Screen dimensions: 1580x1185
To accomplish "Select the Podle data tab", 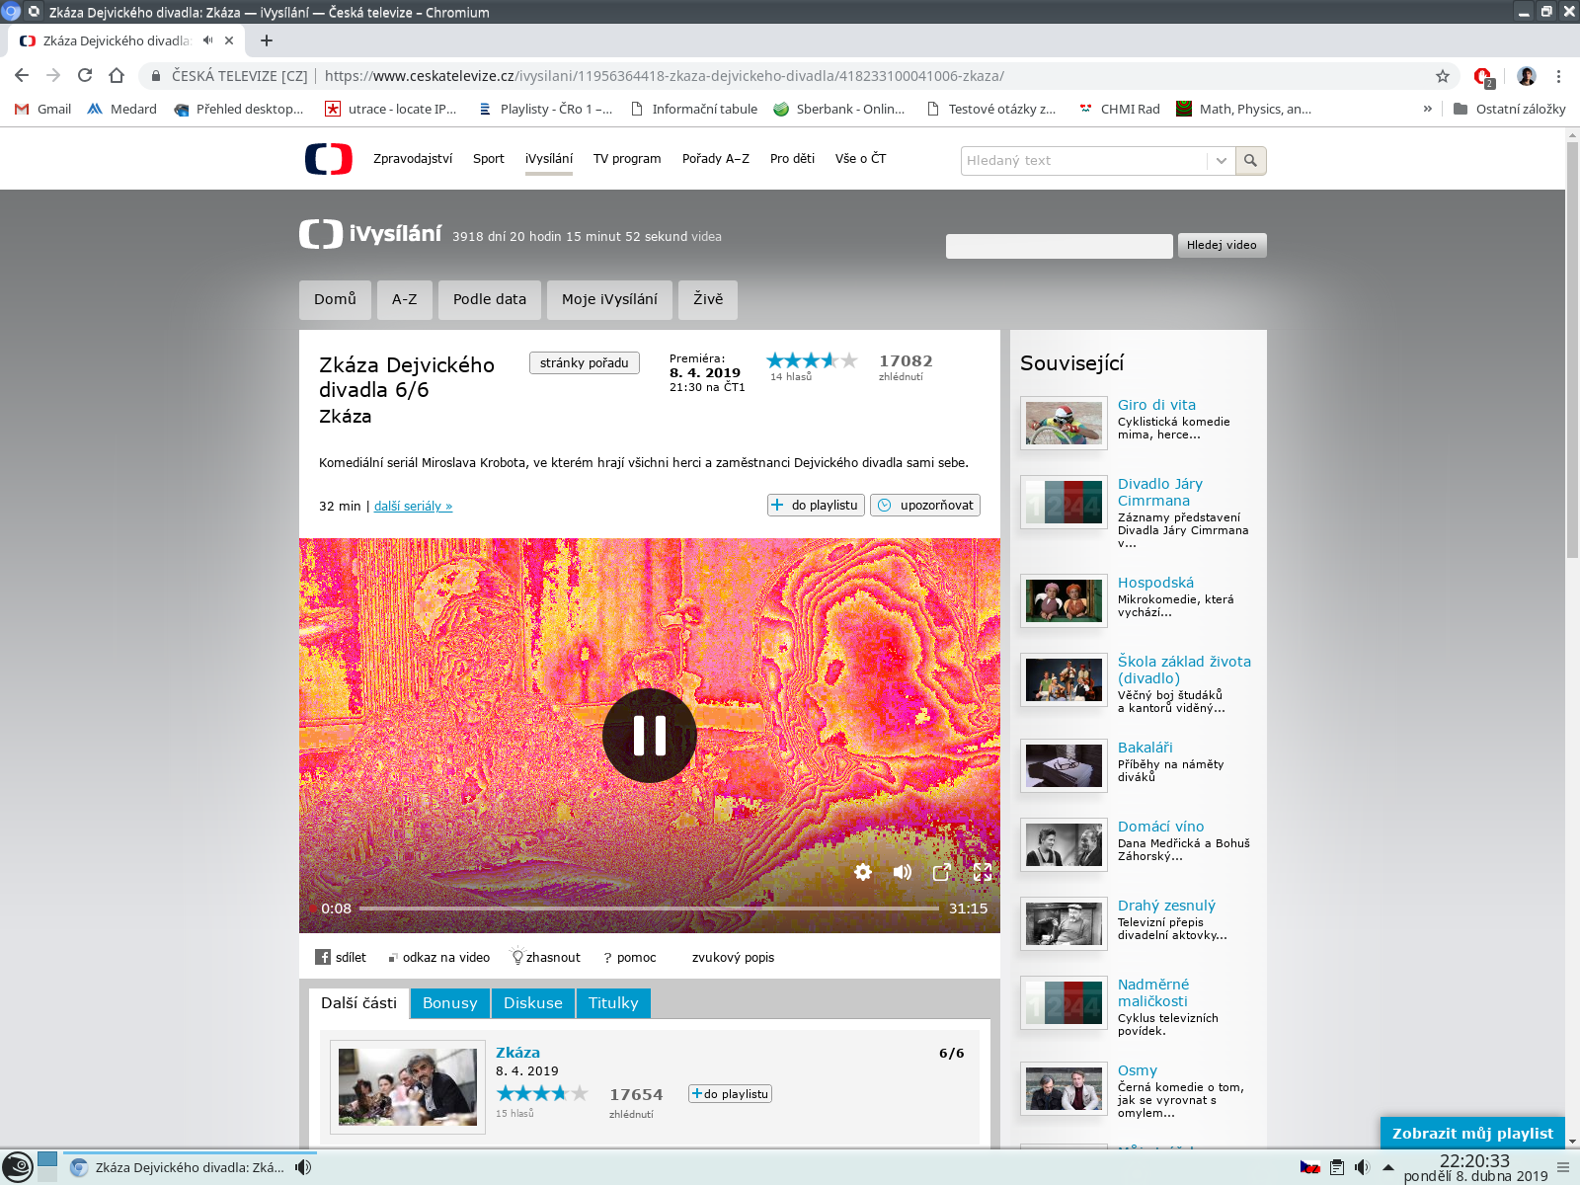I will [490, 299].
